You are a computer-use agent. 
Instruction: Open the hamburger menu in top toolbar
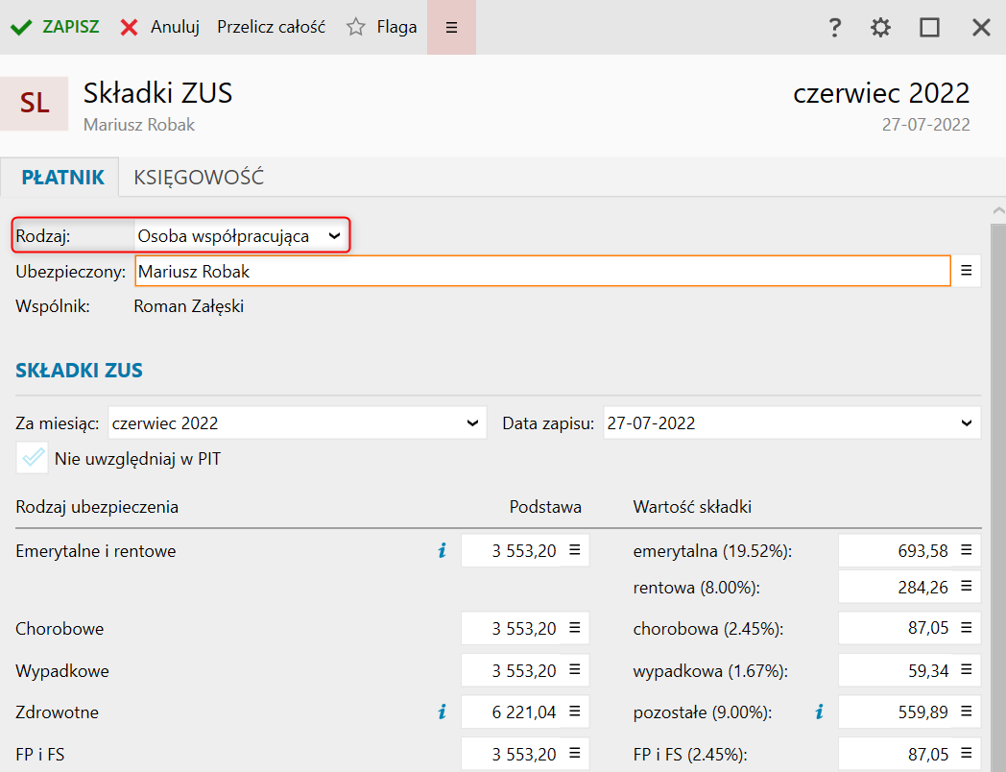(451, 28)
